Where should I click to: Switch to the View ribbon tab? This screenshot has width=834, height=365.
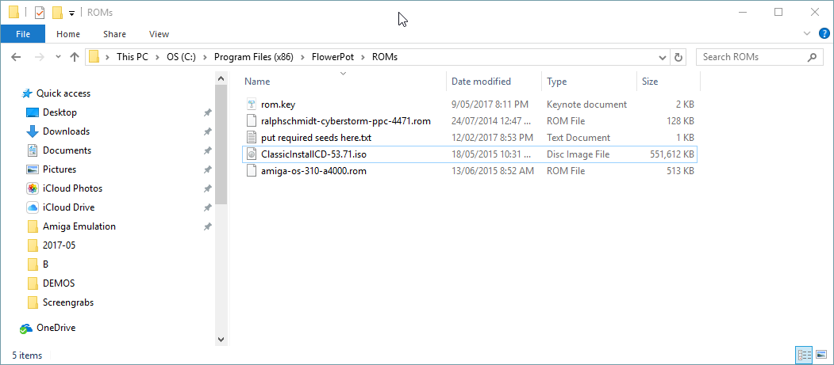(x=159, y=34)
